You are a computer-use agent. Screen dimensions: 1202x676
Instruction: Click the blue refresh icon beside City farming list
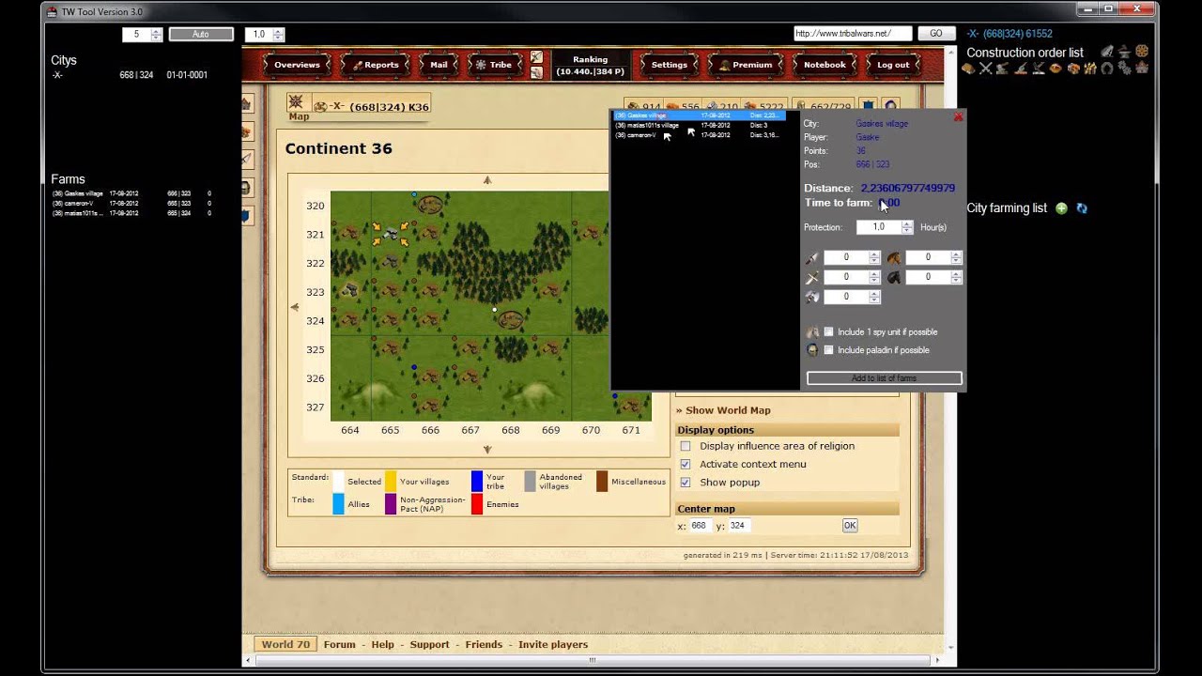click(1082, 208)
